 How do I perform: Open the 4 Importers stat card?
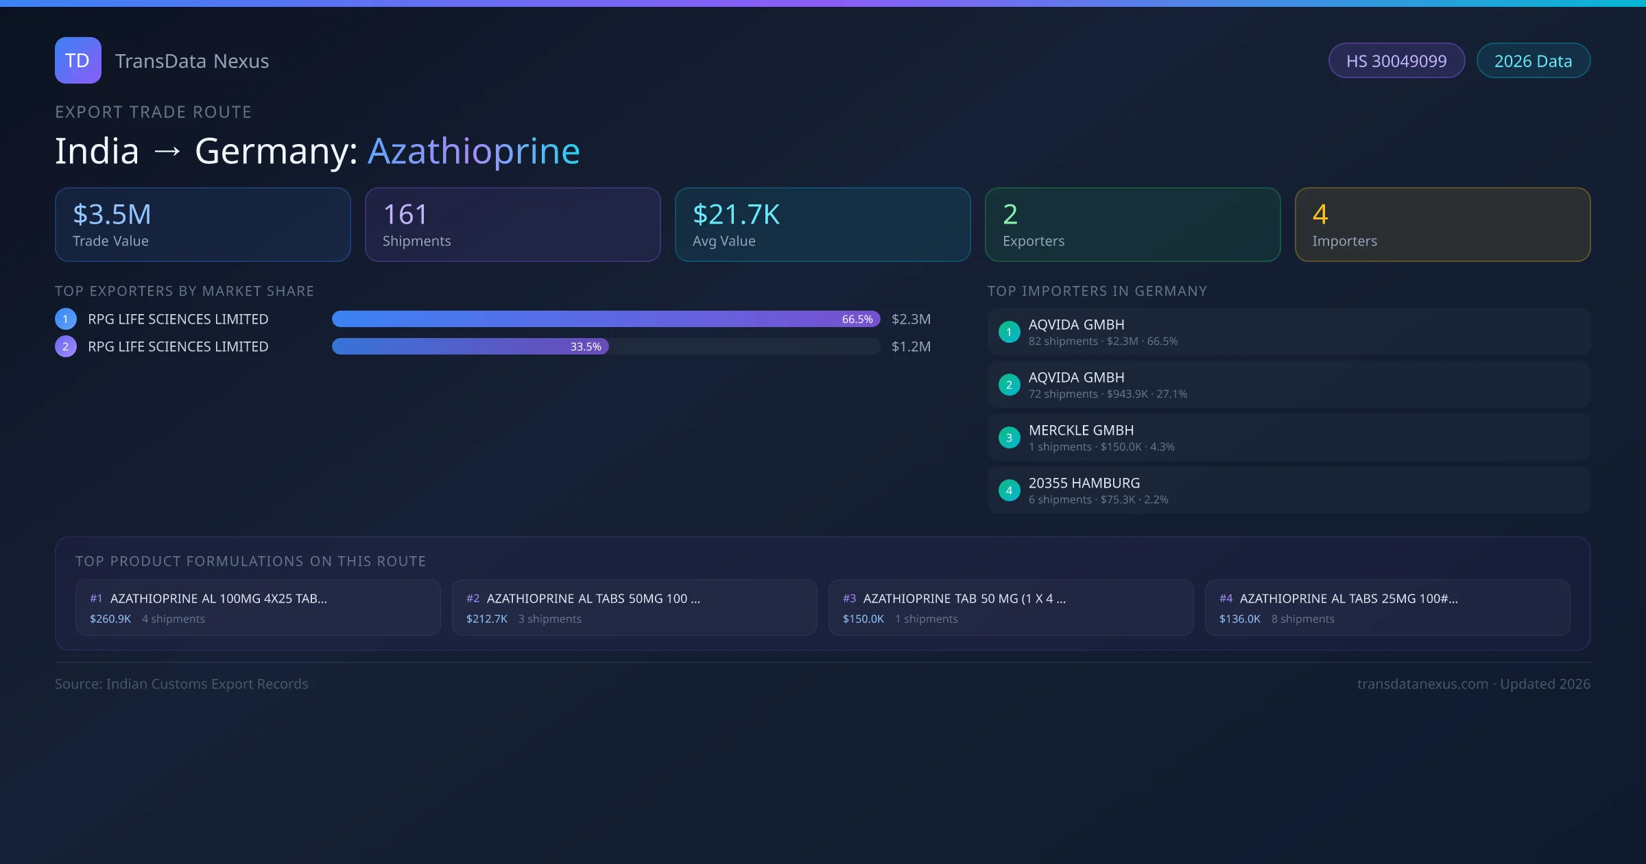coord(1442,225)
